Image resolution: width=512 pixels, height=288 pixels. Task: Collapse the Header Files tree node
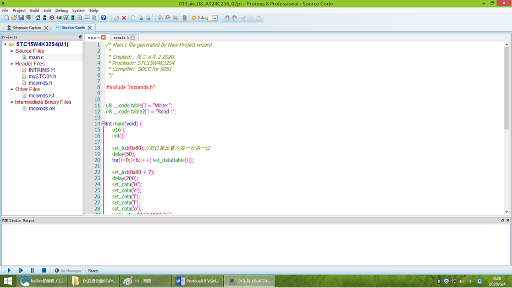point(12,64)
